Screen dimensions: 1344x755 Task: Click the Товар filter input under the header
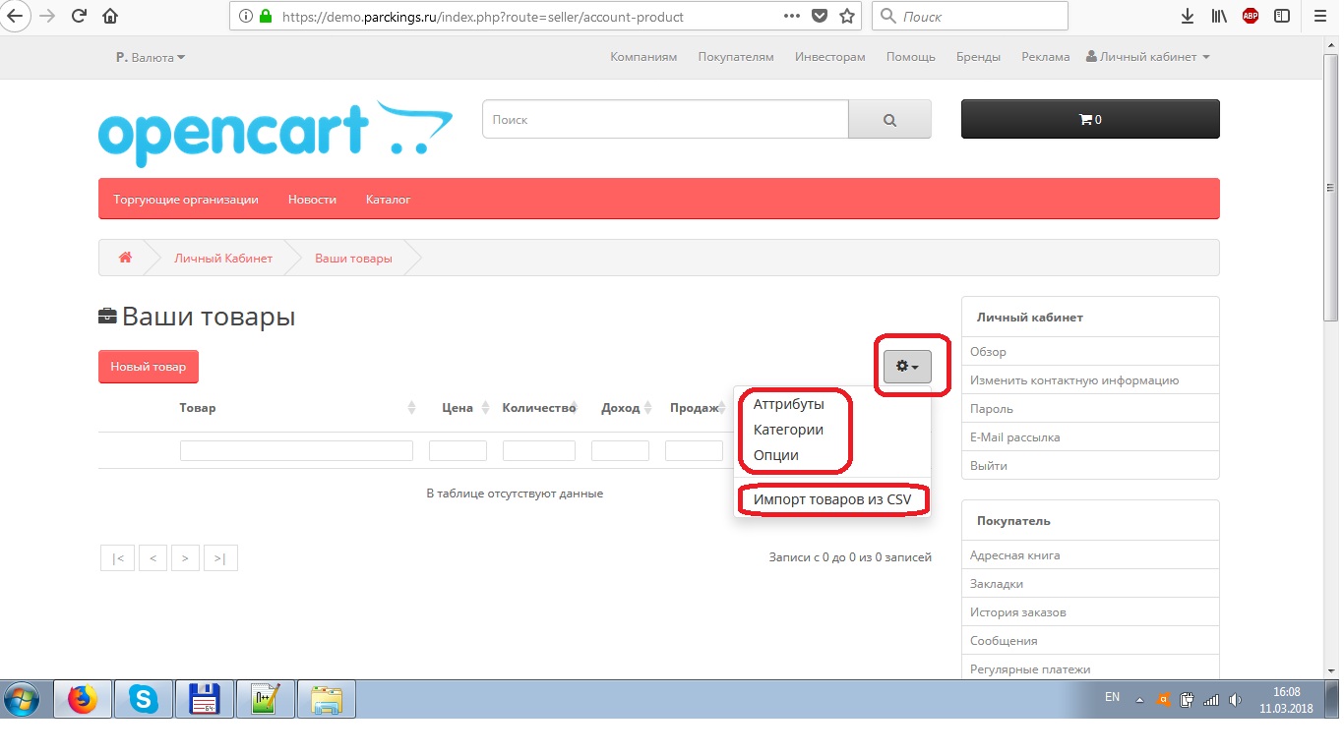pyautogui.click(x=296, y=450)
